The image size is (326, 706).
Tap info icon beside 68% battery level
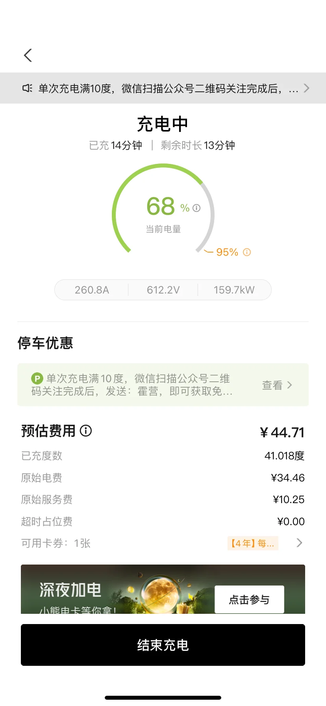pyautogui.click(x=196, y=208)
